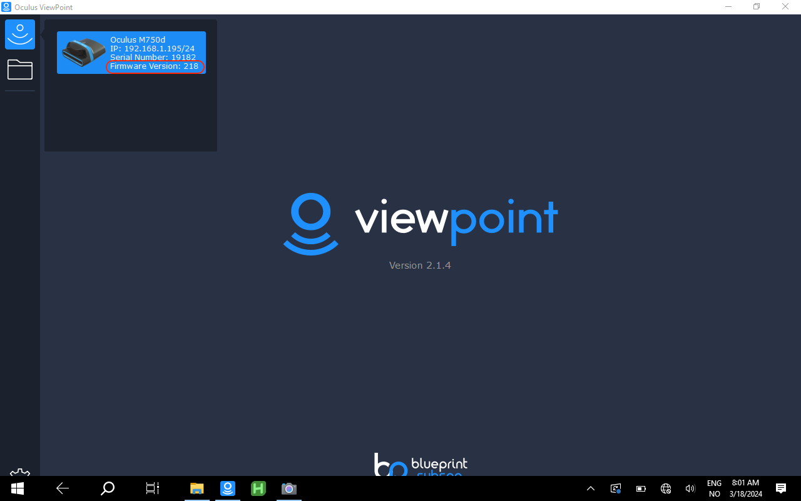Open the notification center icon
Screen dimensions: 801x501
(x=781, y=488)
